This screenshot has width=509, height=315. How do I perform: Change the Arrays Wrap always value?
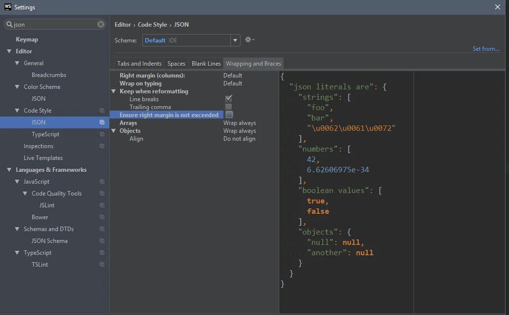point(240,123)
